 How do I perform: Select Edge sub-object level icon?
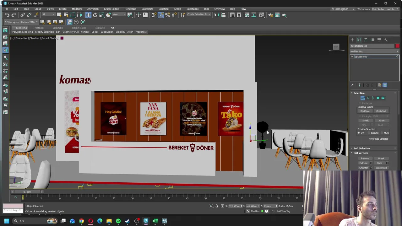click(x=368, y=98)
